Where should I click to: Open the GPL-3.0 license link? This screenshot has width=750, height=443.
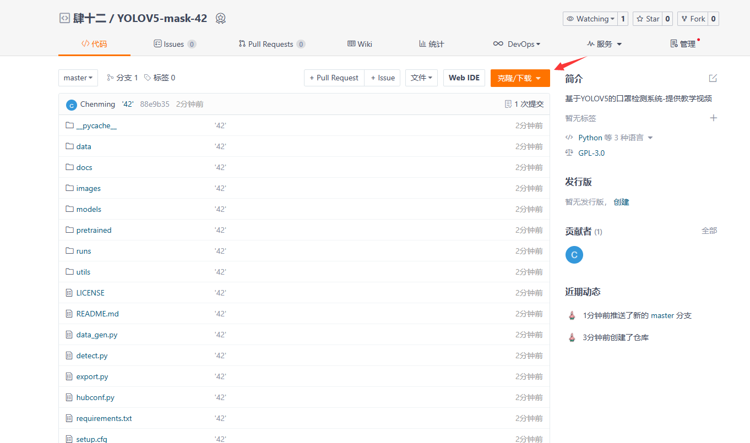pyautogui.click(x=591, y=153)
